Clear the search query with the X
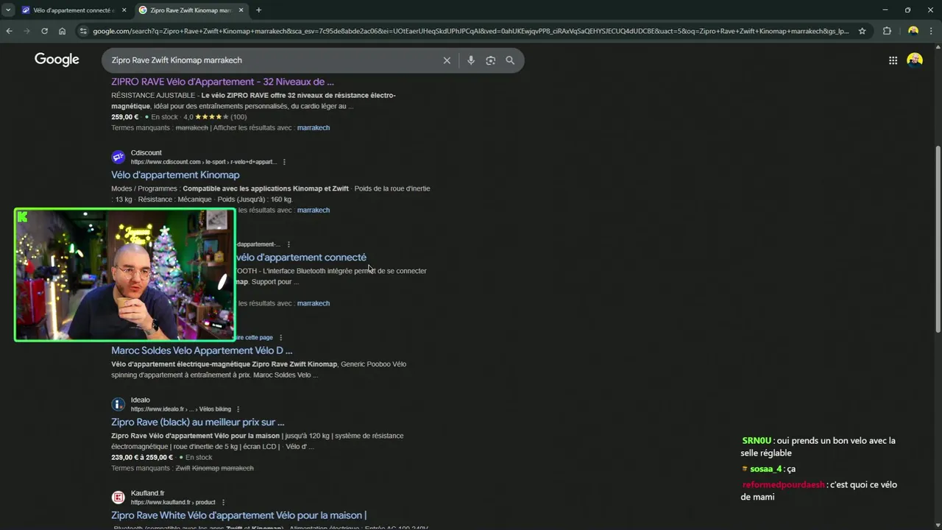This screenshot has width=942, height=530. [447, 60]
